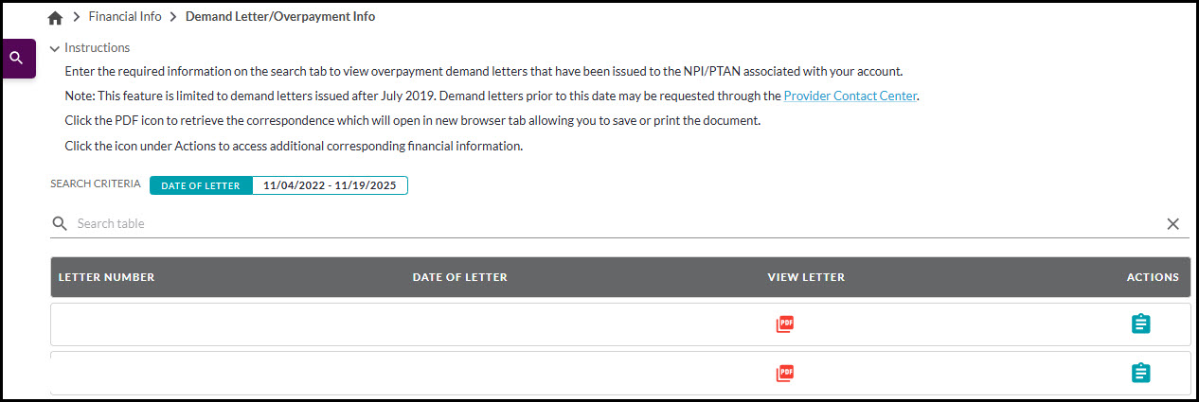Click second row's Actions clipboard icon
This screenshot has height=402, width=1199.
pyautogui.click(x=1141, y=373)
